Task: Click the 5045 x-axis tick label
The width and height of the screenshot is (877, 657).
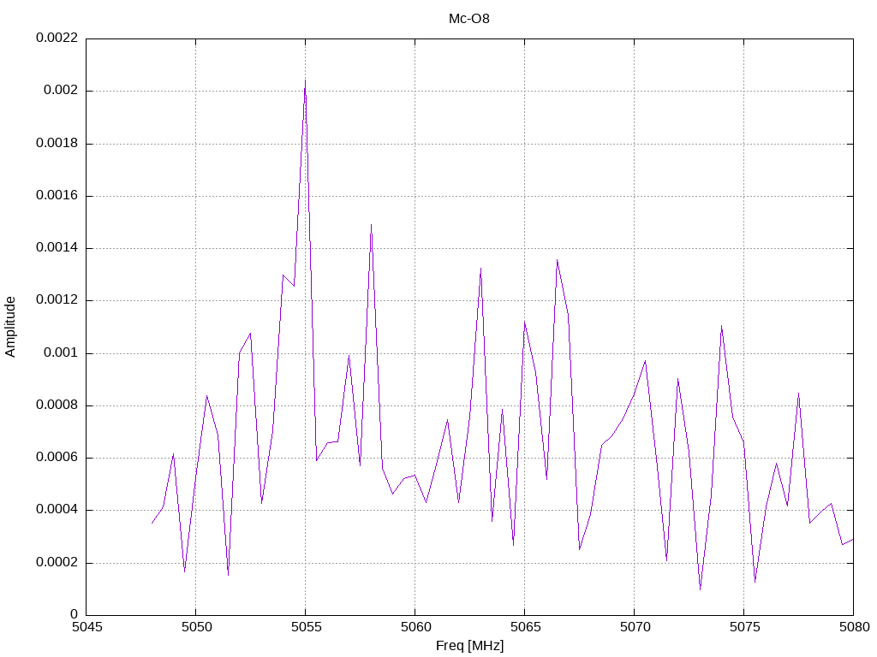Action: (x=87, y=627)
